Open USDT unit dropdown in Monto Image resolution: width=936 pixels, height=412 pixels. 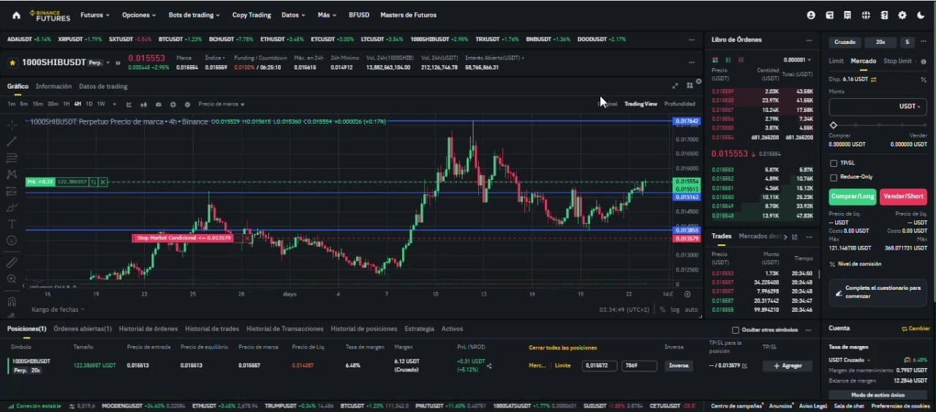coord(909,106)
